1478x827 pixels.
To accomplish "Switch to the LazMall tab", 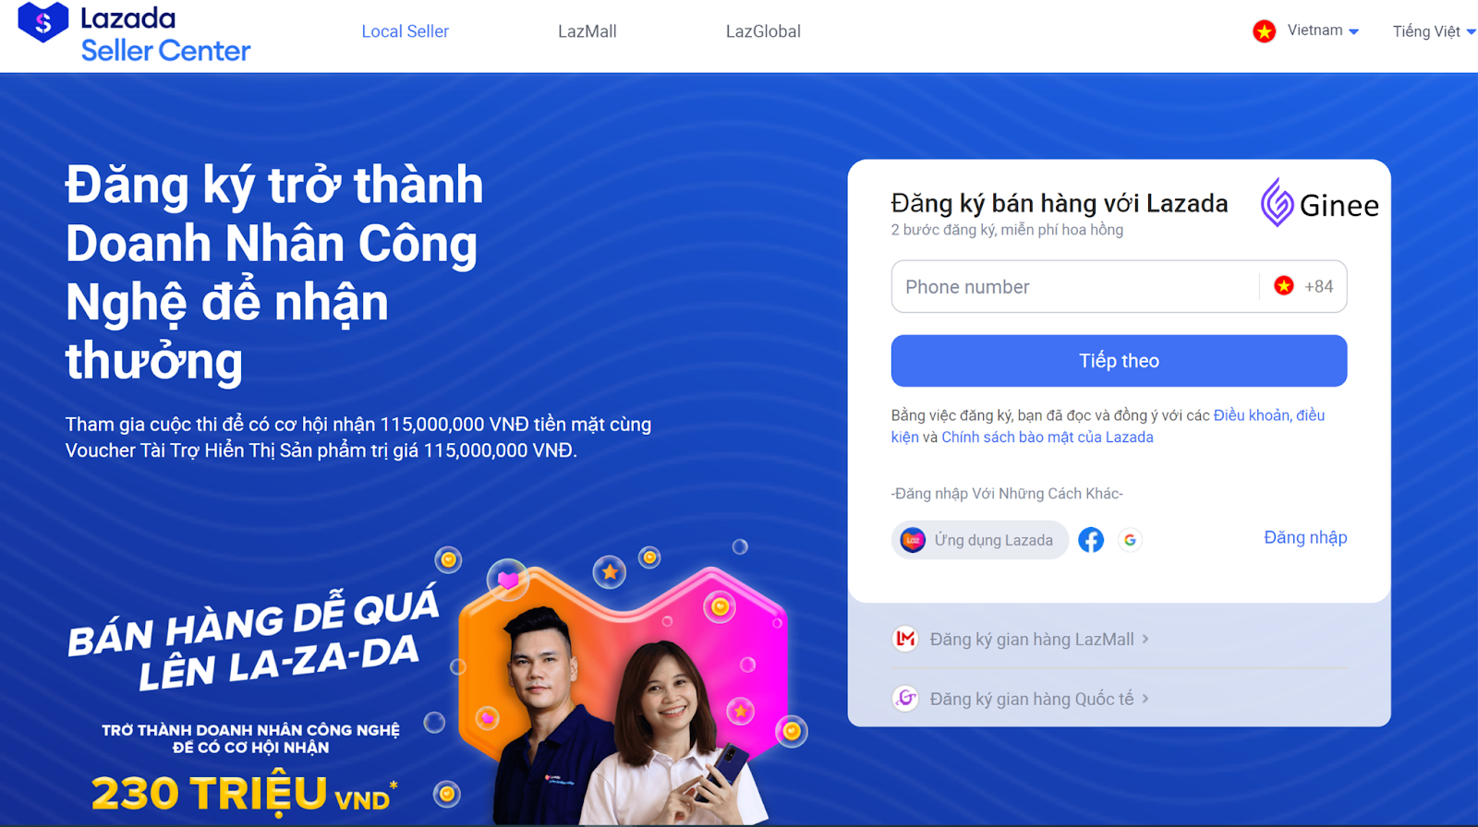I will pos(587,31).
